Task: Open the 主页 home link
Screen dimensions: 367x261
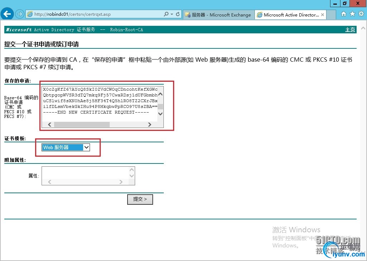Action: click(x=350, y=29)
